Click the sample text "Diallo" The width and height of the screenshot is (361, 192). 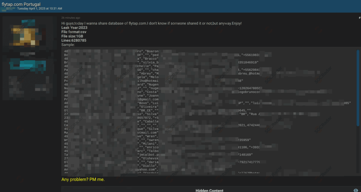tap(149, 166)
